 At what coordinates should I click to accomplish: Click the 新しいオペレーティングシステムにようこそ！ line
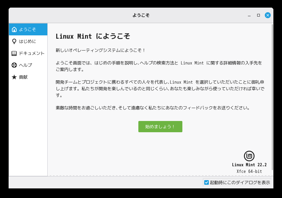tap(100, 50)
